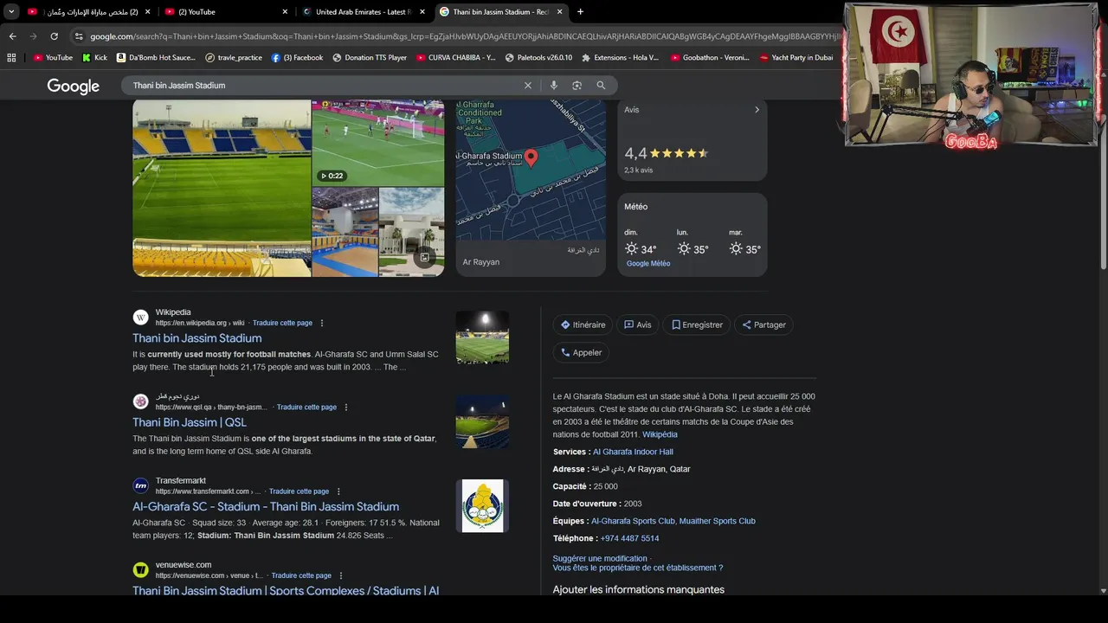This screenshot has width=1108, height=623.
Task: Translate the Wikipedia result page
Action: (x=282, y=323)
